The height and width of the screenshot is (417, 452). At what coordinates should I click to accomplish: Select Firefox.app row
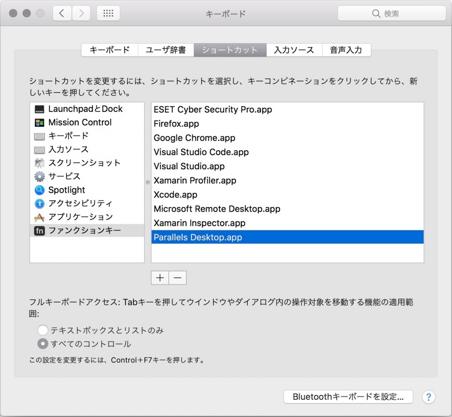pyautogui.click(x=287, y=124)
